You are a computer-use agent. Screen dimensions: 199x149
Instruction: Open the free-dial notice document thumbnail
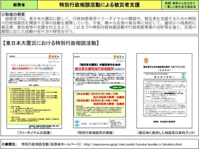tap(34, 91)
